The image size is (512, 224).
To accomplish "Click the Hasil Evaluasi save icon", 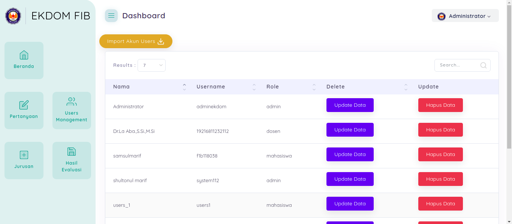I will tap(72, 151).
